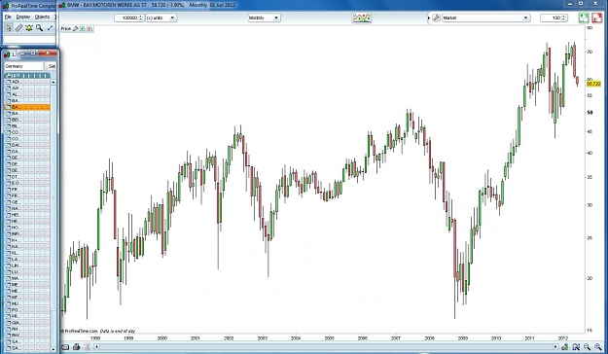Open the Objects menu
The width and height of the screenshot is (608, 354).
[42, 18]
